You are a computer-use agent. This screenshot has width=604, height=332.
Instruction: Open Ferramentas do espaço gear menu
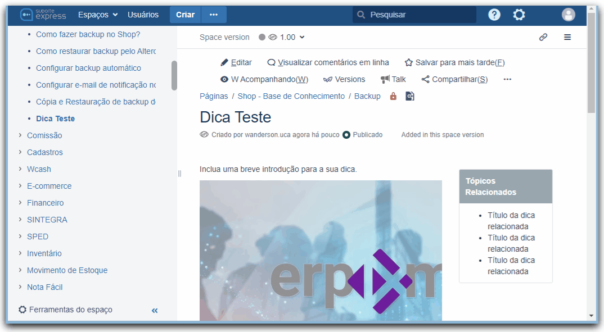(65, 310)
